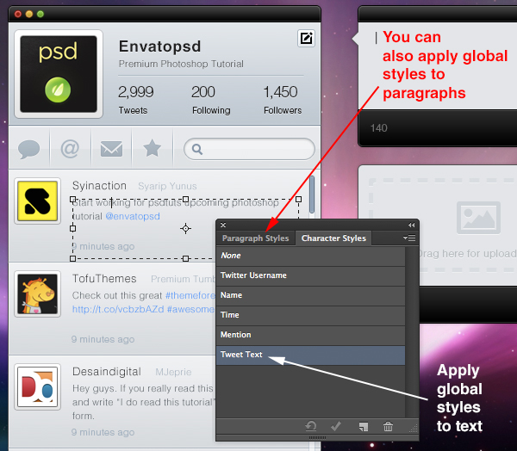Select the Name character style
The image size is (517, 451).
[310, 295]
